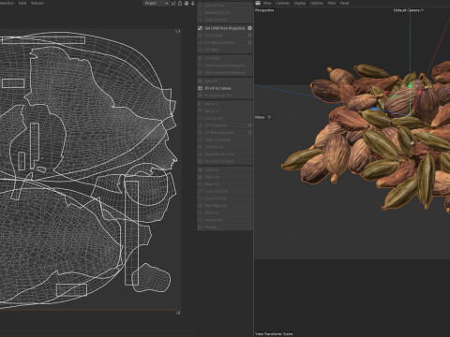Image resolution: width=450 pixels, height=337 pixels.
Task: Click the Boundary to Circle icon
Action: click(201, 154)
